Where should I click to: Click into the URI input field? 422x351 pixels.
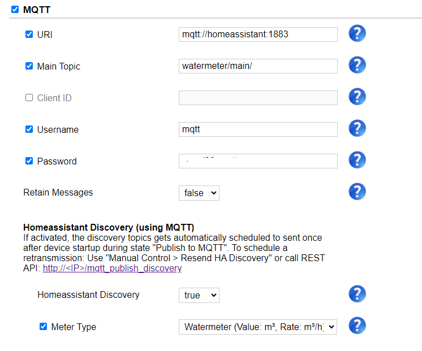coord(258,34)
